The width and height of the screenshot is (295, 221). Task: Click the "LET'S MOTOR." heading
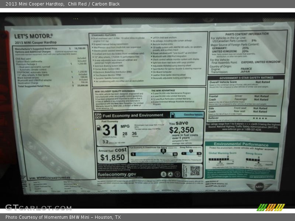[x=34, y=36]
